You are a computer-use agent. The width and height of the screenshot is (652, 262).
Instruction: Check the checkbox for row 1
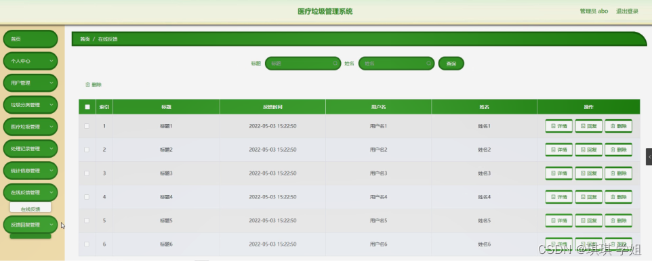[87, 126]
